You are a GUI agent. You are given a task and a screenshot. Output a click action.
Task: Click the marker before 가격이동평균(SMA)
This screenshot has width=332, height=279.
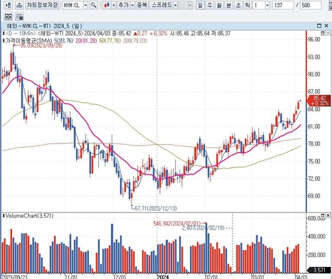coord(3,41)
